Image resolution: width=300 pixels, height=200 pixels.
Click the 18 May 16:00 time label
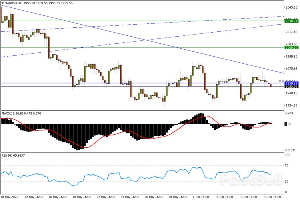tap(82, 197)
